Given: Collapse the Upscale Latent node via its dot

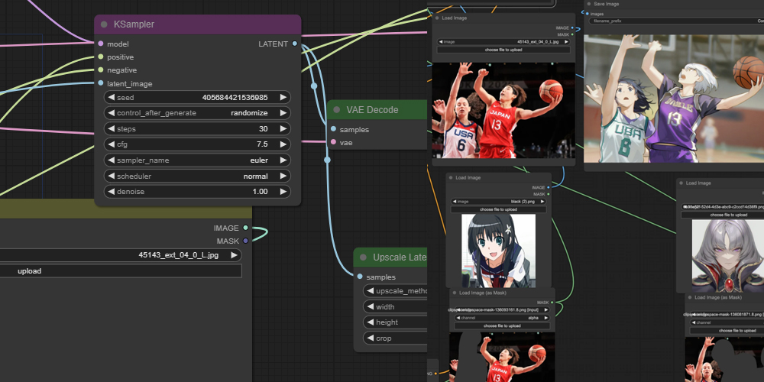Looking at the screenshot, I should (363, 257).
